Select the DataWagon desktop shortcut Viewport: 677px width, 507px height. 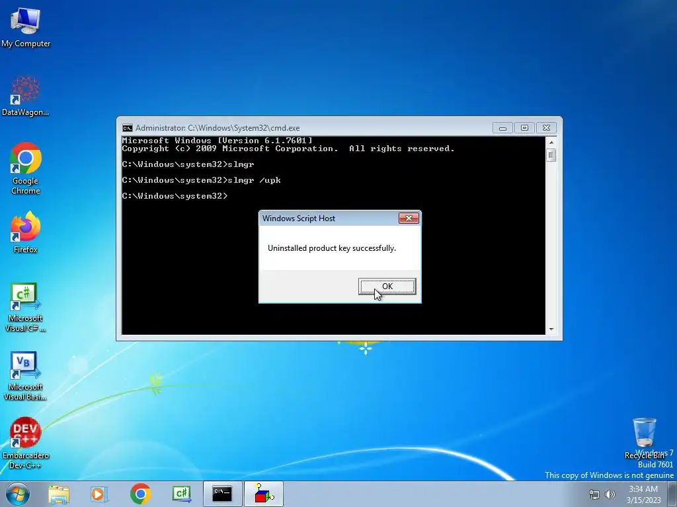[26, 96]
